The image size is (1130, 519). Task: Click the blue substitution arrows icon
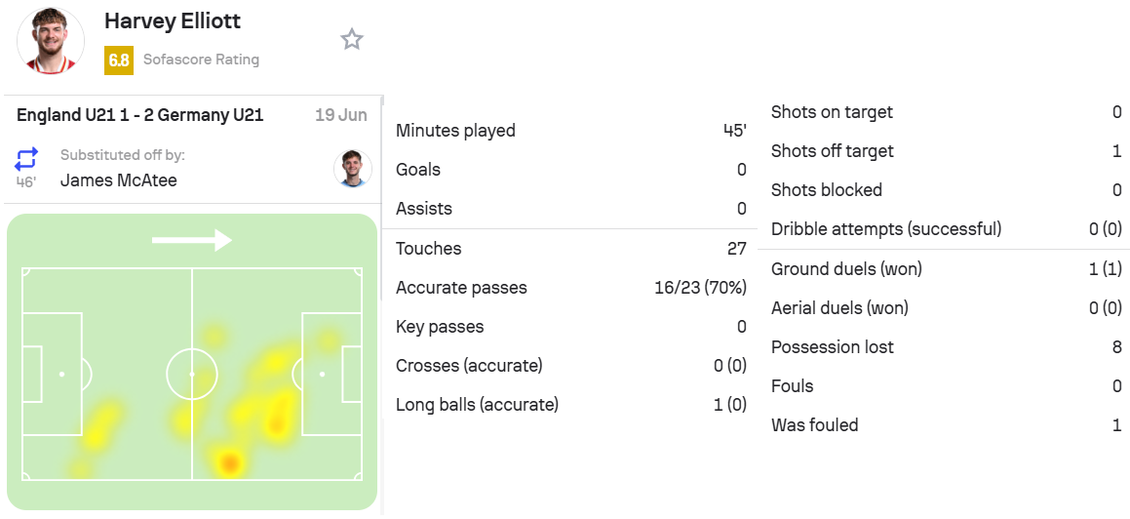[x=26, y=159]
